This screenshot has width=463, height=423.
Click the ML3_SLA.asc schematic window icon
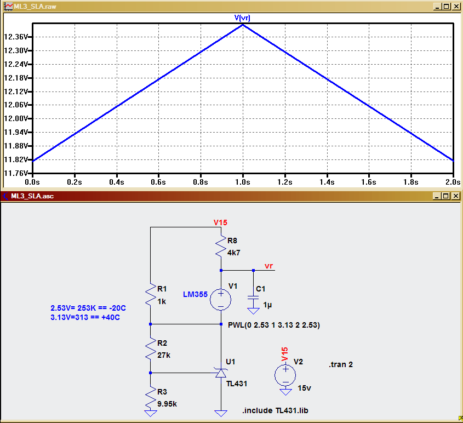tap(5, 196)
